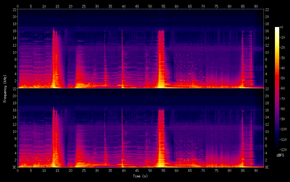
Task: Click the bright burst near 14 seconds in upper channel
Action: (x=55, y=61)
